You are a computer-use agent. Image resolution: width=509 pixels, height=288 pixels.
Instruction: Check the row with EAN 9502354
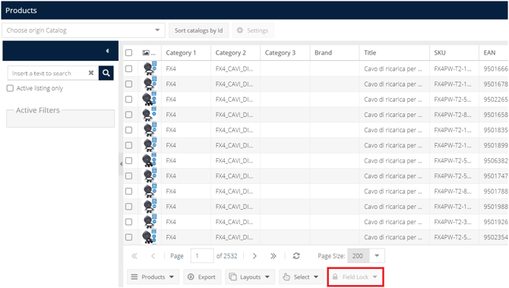pyautogui.click(x=129, y=237)
